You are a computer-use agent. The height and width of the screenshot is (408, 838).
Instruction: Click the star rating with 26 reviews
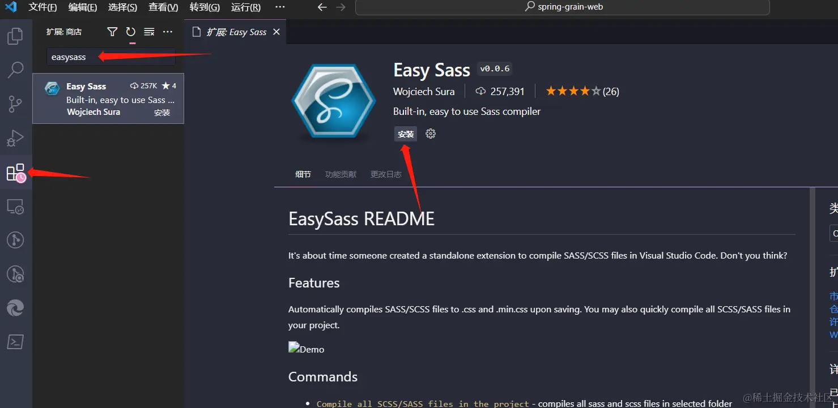pyautogui.click(x=582, y=91)
